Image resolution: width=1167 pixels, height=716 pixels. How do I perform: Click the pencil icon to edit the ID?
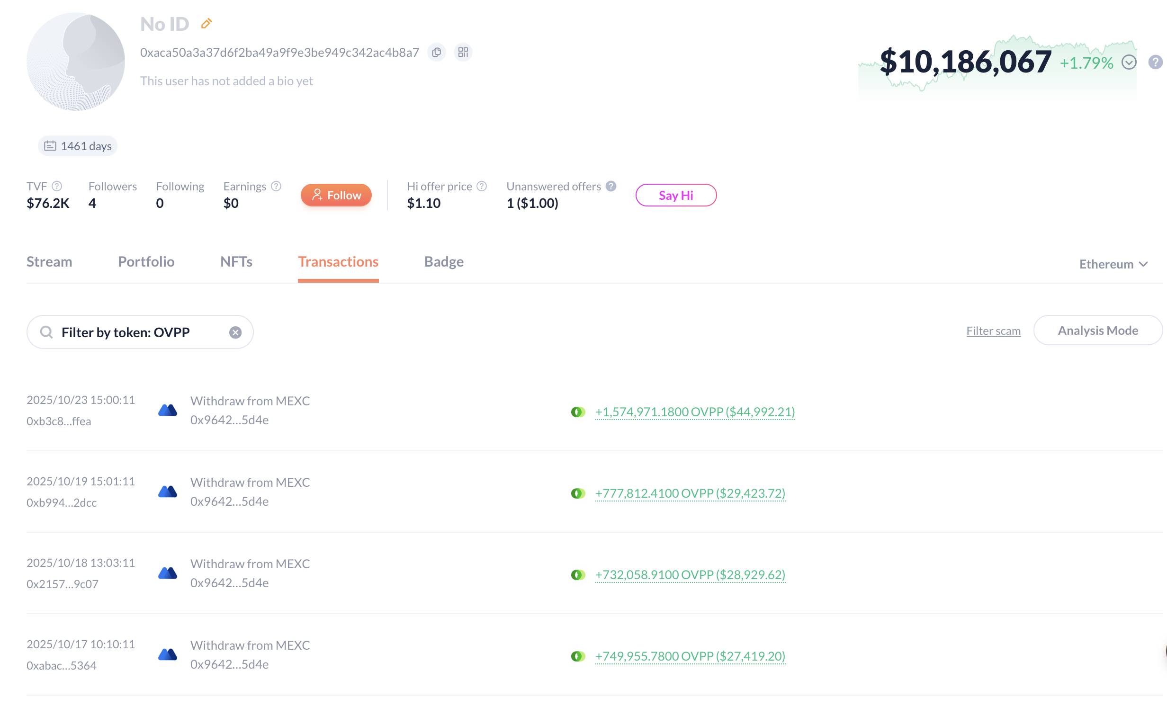click(206, 23)
